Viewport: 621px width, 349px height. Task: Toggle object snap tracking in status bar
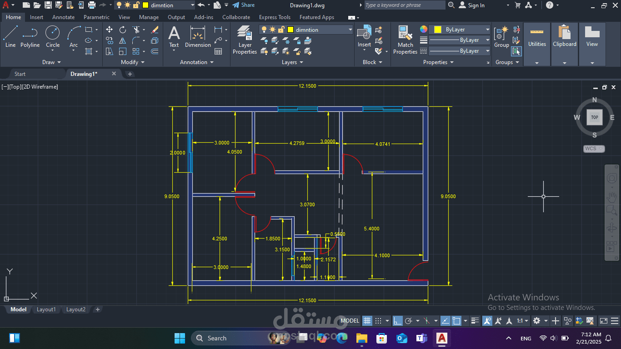[x=446, y=321]
